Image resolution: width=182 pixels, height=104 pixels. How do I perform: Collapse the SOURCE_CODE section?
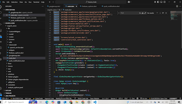point(10,23)
